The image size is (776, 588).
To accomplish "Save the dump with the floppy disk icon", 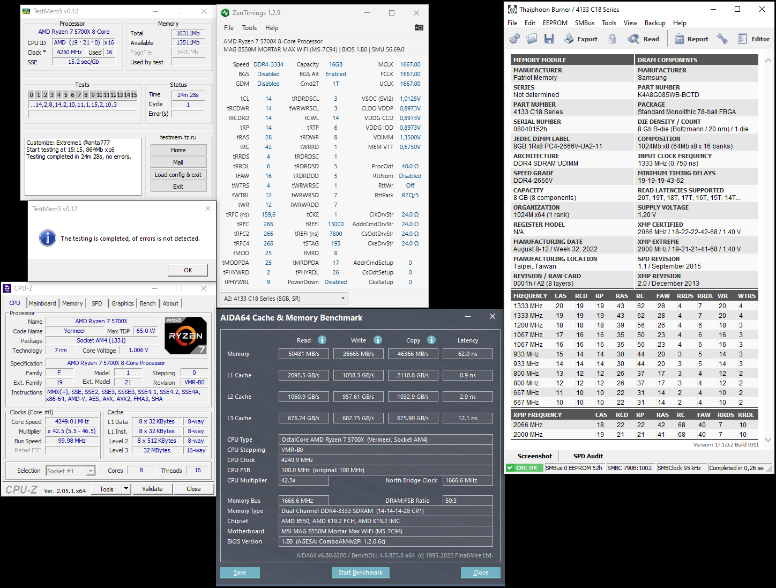I will click(x=549, y=39).
